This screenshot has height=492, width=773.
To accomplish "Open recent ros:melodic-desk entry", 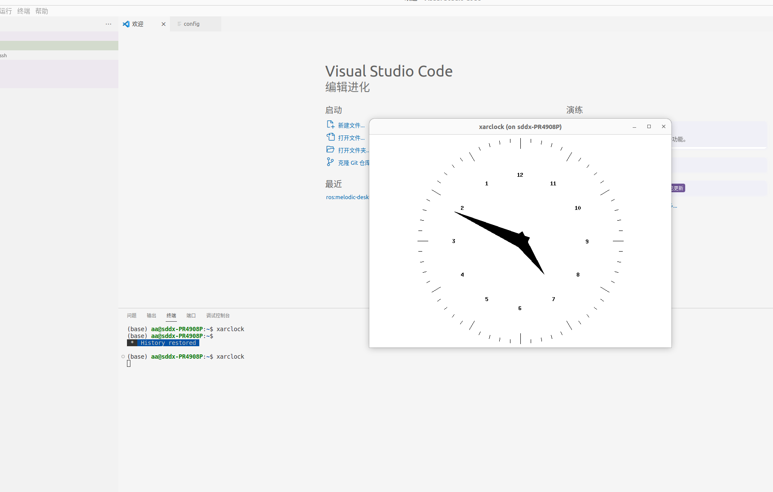I will (347, 197).
